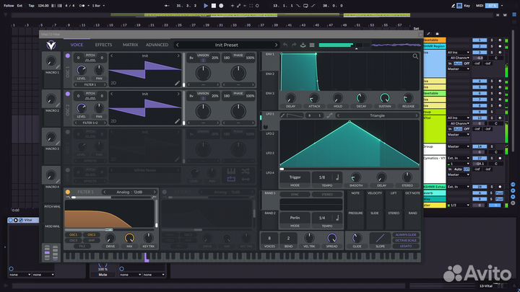Click the Ableton automation arm icon
This screenshot has width=520, height=292.
(239, 6)
